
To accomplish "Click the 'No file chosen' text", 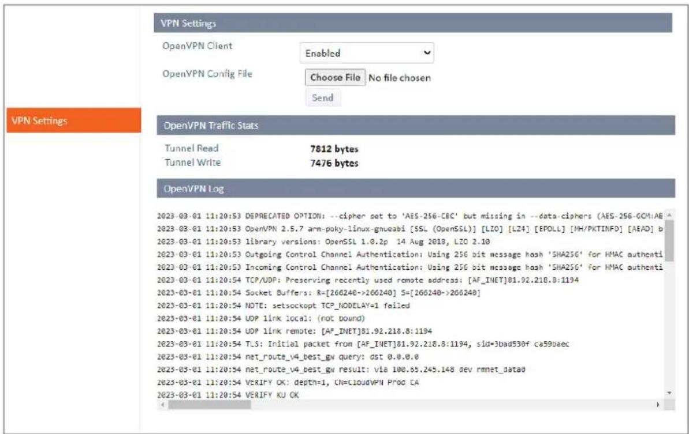I will click(400, 78).
